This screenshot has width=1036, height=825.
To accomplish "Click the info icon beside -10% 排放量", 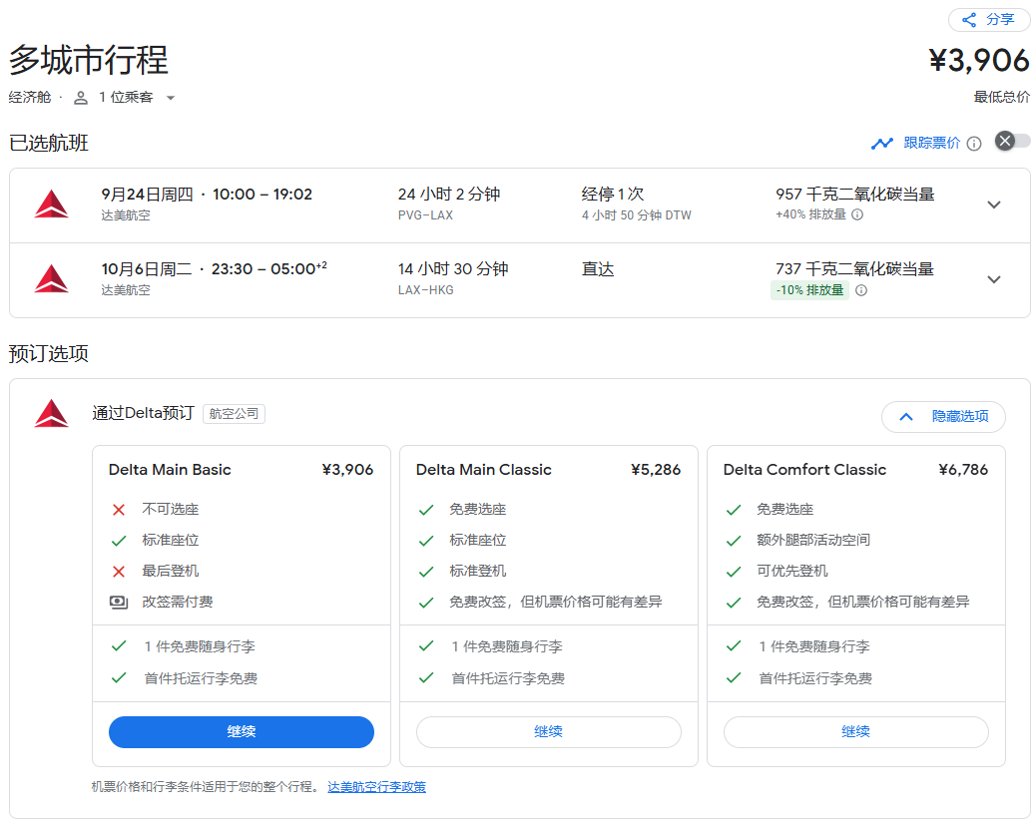I will (860, 290).
